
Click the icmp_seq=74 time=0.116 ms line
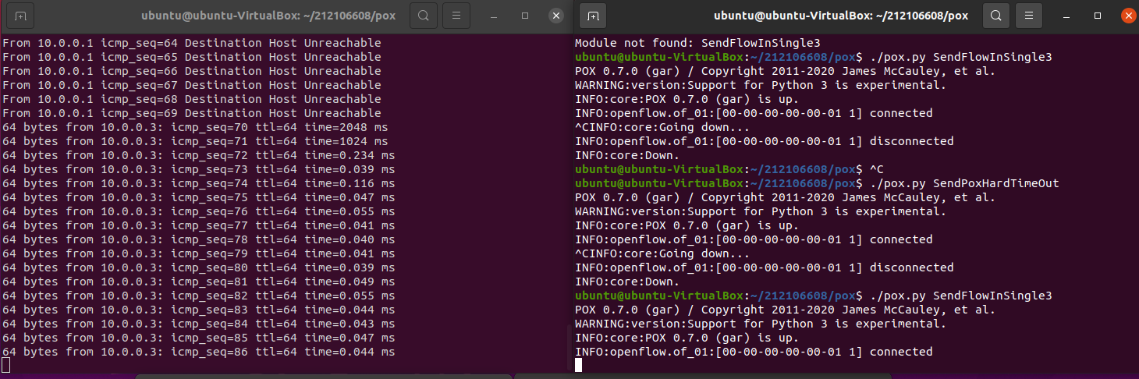click(198, 183)
